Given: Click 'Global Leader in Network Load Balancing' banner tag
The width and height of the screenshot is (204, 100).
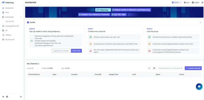Looking at the screenshot, I should 131,10.
